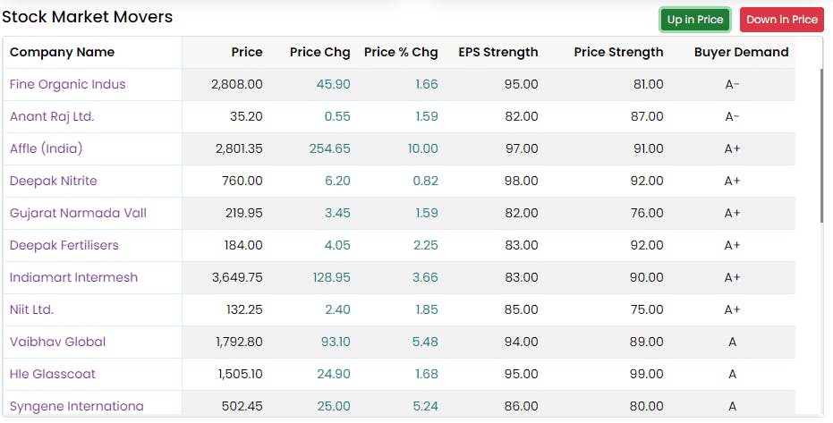833x423 pixels.
Task: Open Fine Organic Indus company link
Action: point(67,84)
